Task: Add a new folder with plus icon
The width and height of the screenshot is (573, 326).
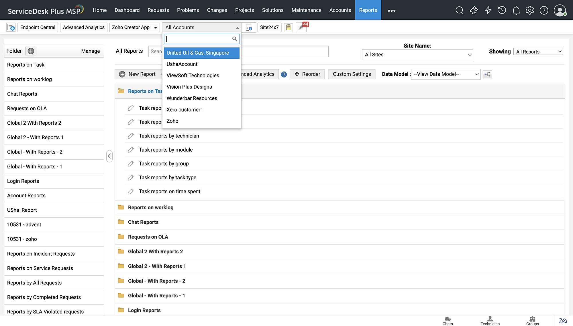Action: point(31,51)
